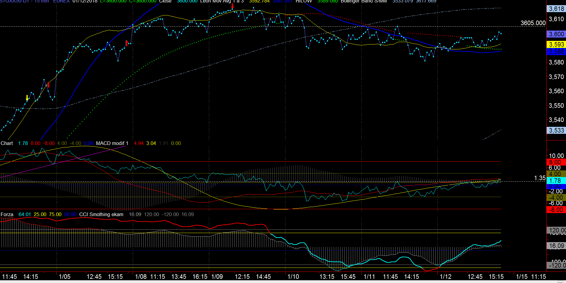Click the 1/10 date on the time axis
566x283 pixels.
coord(293,277)
